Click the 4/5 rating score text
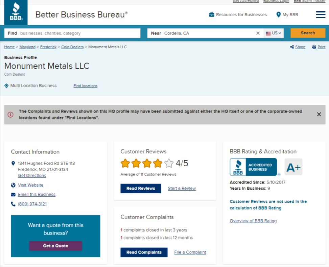This screenshot has height=267, width=329. (x=182, y=163)
